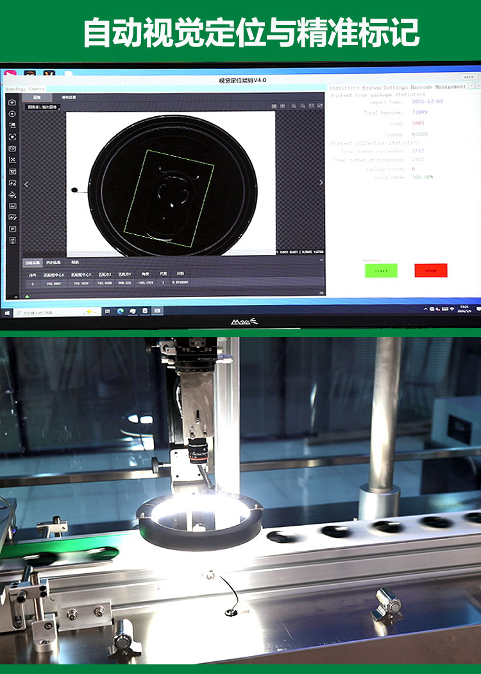Click the active vision app taskbar icon
This screenshot has width=481, height=674.
(157, 311)
